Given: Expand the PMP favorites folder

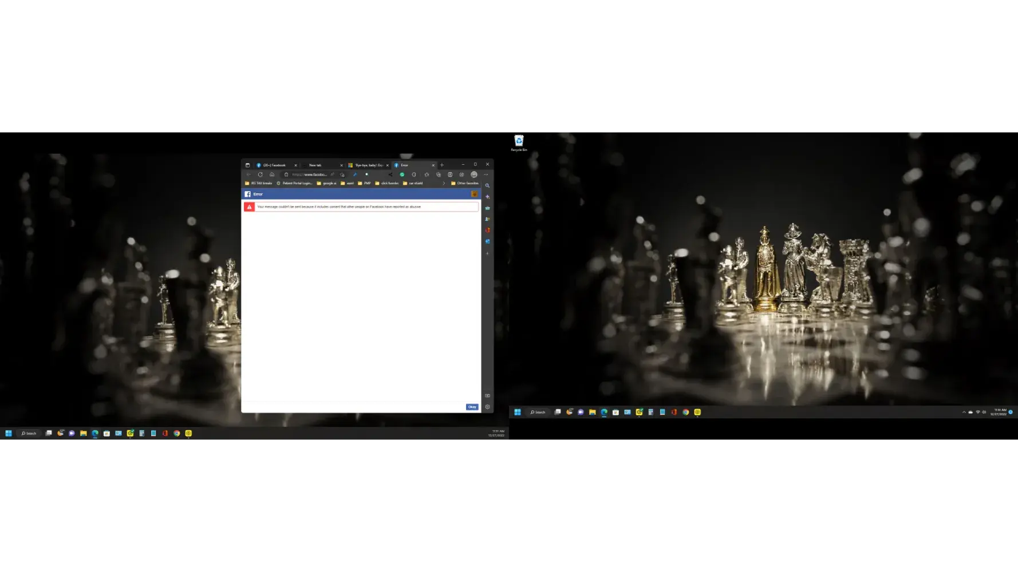Looking at the screenshot, I should [x=364, y=183].
